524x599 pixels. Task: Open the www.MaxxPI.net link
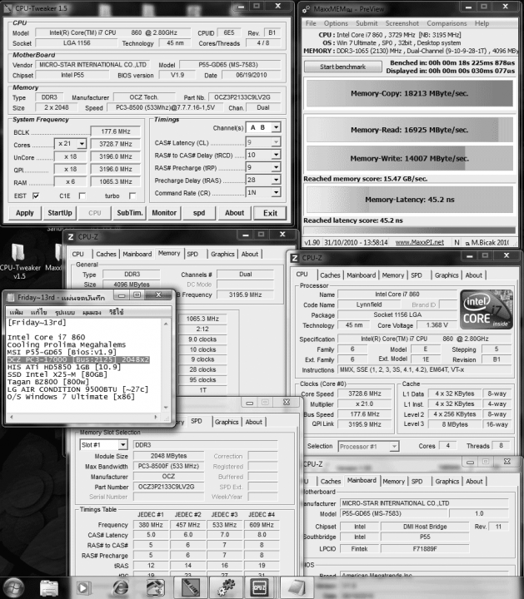click(419, 242)
